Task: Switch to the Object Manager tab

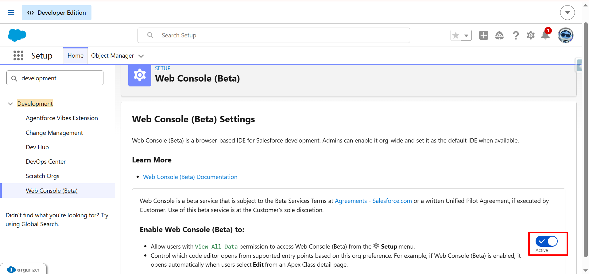Action: click(112, 55)
